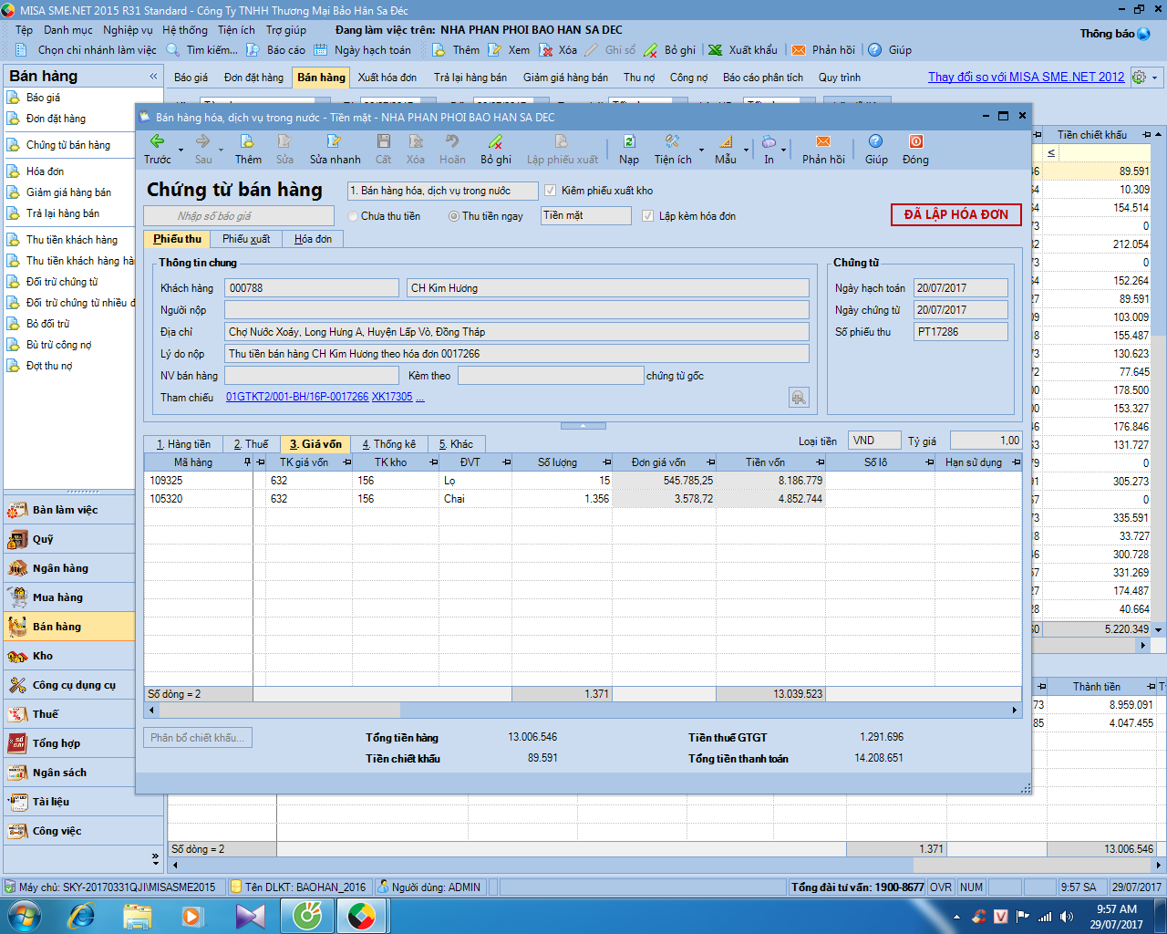Open the Mua hàng module in sidebar
This screenshot has width=1167, height=934.
[69, 597]
